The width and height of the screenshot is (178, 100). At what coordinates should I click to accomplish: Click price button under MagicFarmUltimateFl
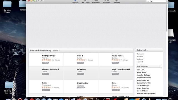tap(115, 74)
